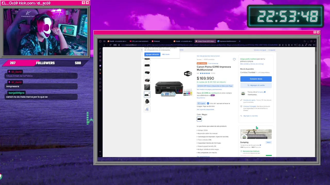Switch to second Reddit el corazón tab
Image resolution: width=330 pixels, height=185 pixels.
[183, 41]
